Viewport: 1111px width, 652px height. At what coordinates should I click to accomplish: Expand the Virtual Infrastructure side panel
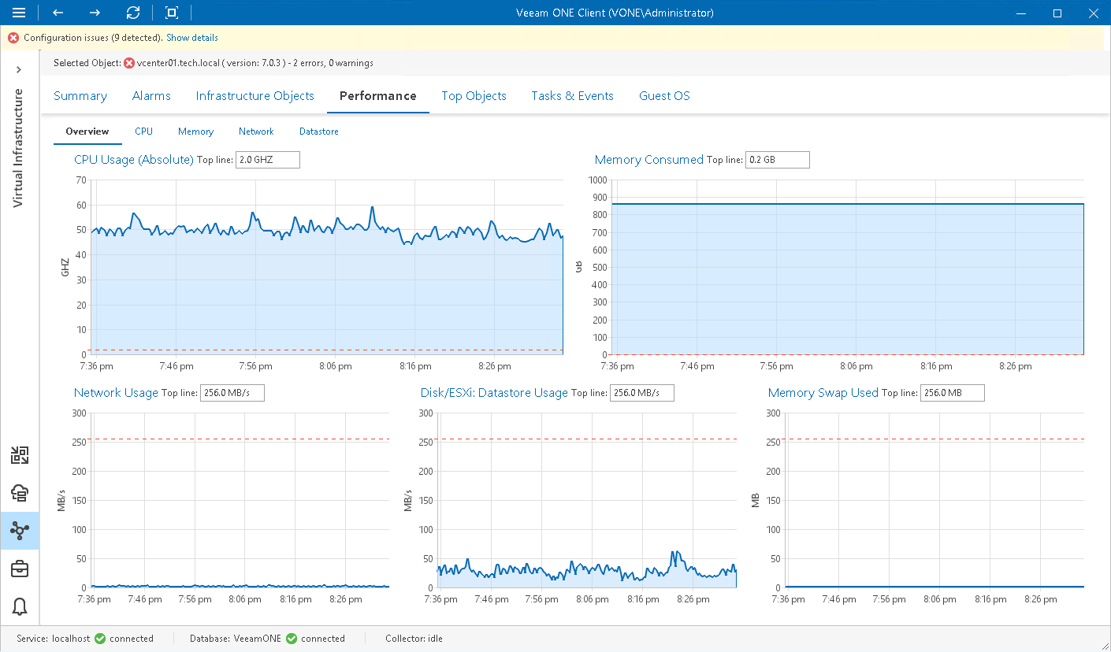click(19, 70)
